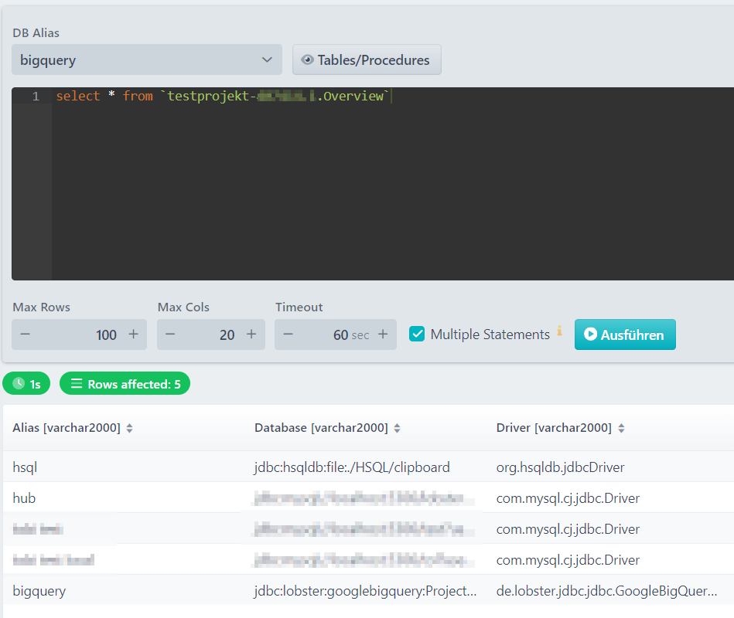Viewport: 734px width, 618px height.
Task: Click the Max Cols label
Action: (183, 307)
